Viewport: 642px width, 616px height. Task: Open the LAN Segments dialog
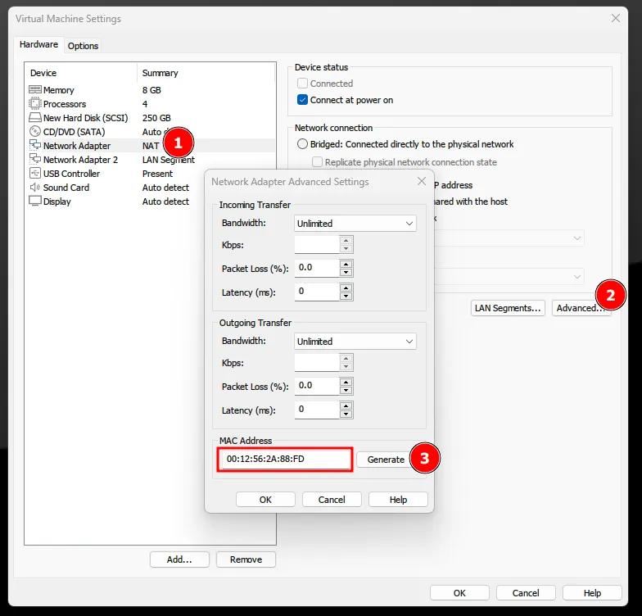click(508, 308)
